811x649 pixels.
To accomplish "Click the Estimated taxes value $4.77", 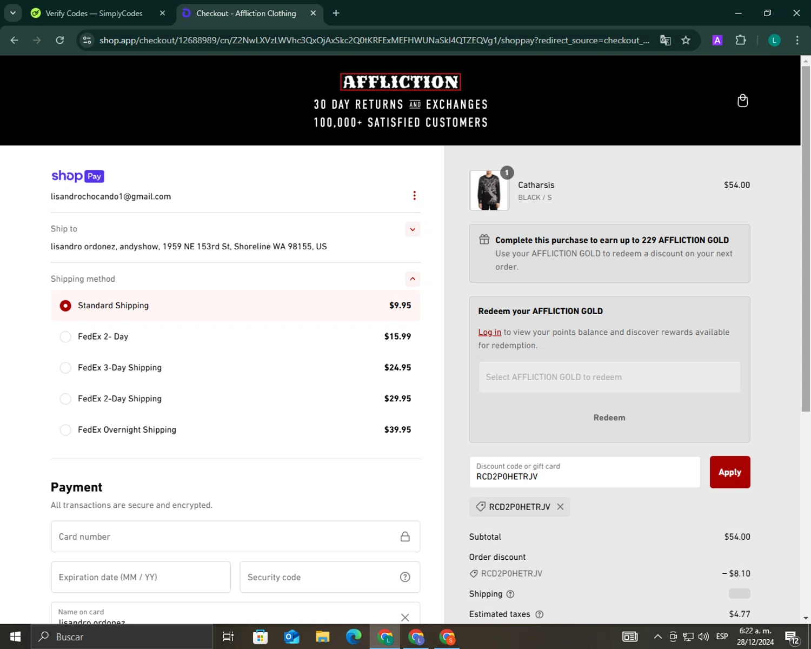I will [x=739, y=614].
